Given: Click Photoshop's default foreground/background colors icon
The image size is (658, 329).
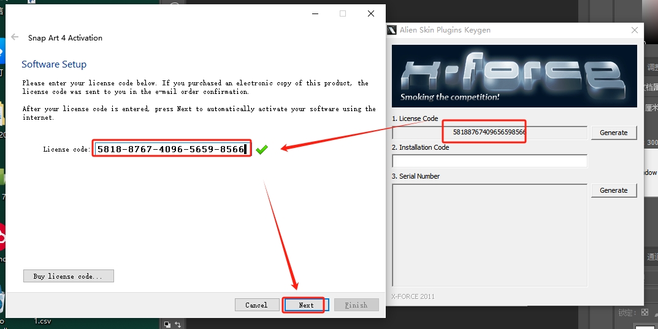Looking at the screenshot, I should pyautogui.click(x=167, y=324).
